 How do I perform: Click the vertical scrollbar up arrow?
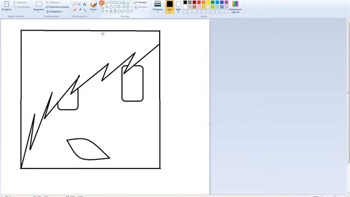[x=348, y=20]
